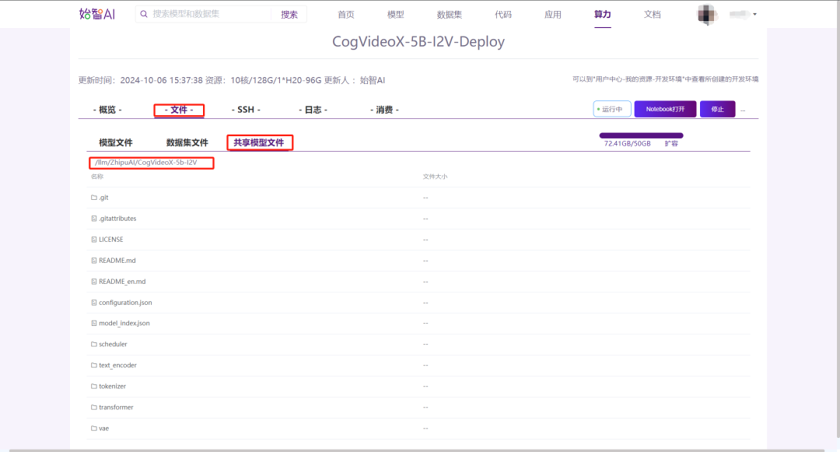Switch to the 消费 tab

coord(384,110)
